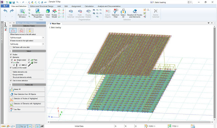The image size is (217, 128).
Task: Open Representation Properties
Action: 38,13
